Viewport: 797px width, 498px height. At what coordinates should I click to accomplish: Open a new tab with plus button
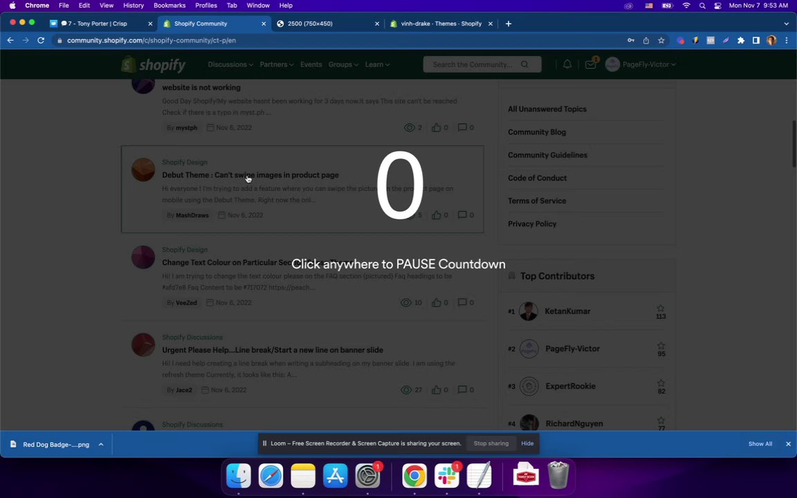[509, 24]
